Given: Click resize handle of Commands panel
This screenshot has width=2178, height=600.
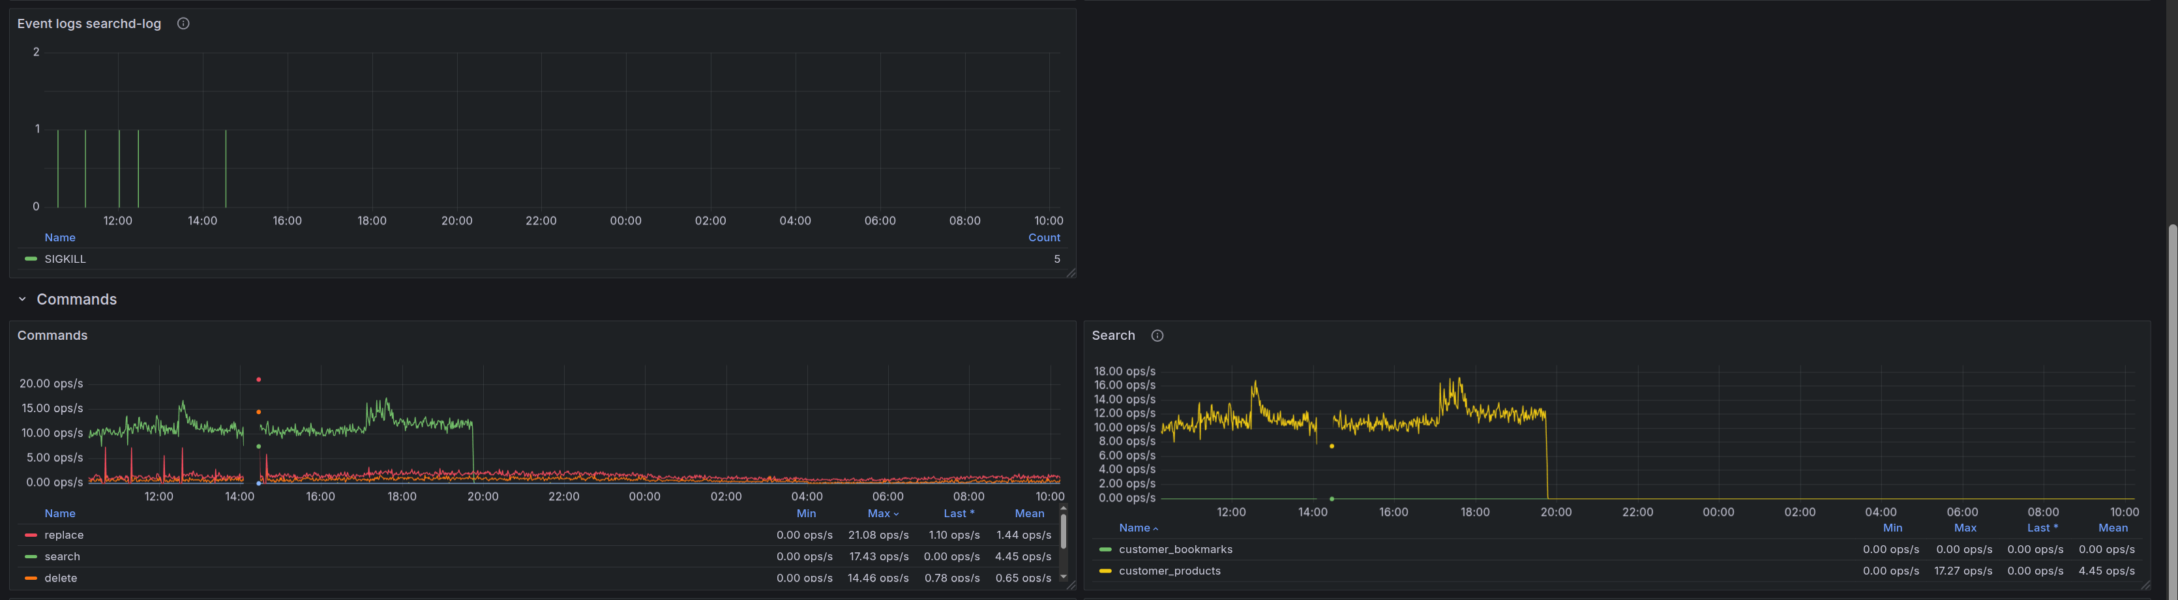Looking at the screenshot, I should 1070,585.
